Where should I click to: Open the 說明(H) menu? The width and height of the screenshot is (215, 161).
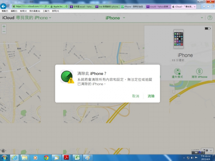56,11
